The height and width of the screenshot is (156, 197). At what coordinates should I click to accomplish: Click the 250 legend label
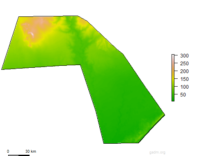pos(184,64)
